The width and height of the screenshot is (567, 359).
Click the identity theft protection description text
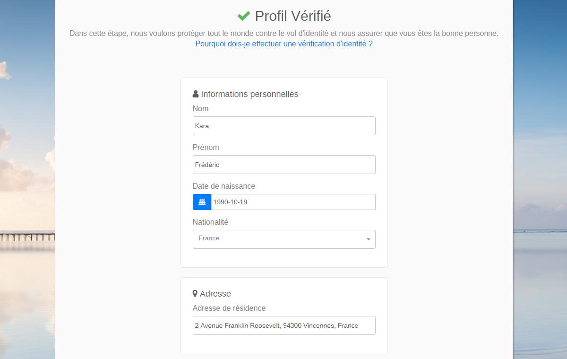click(284, 34)
